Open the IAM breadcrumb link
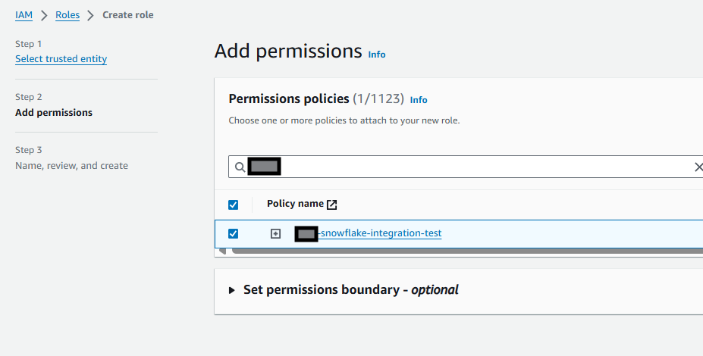The width and height of the screenshot is (703, 356). (x=24, y=15)
